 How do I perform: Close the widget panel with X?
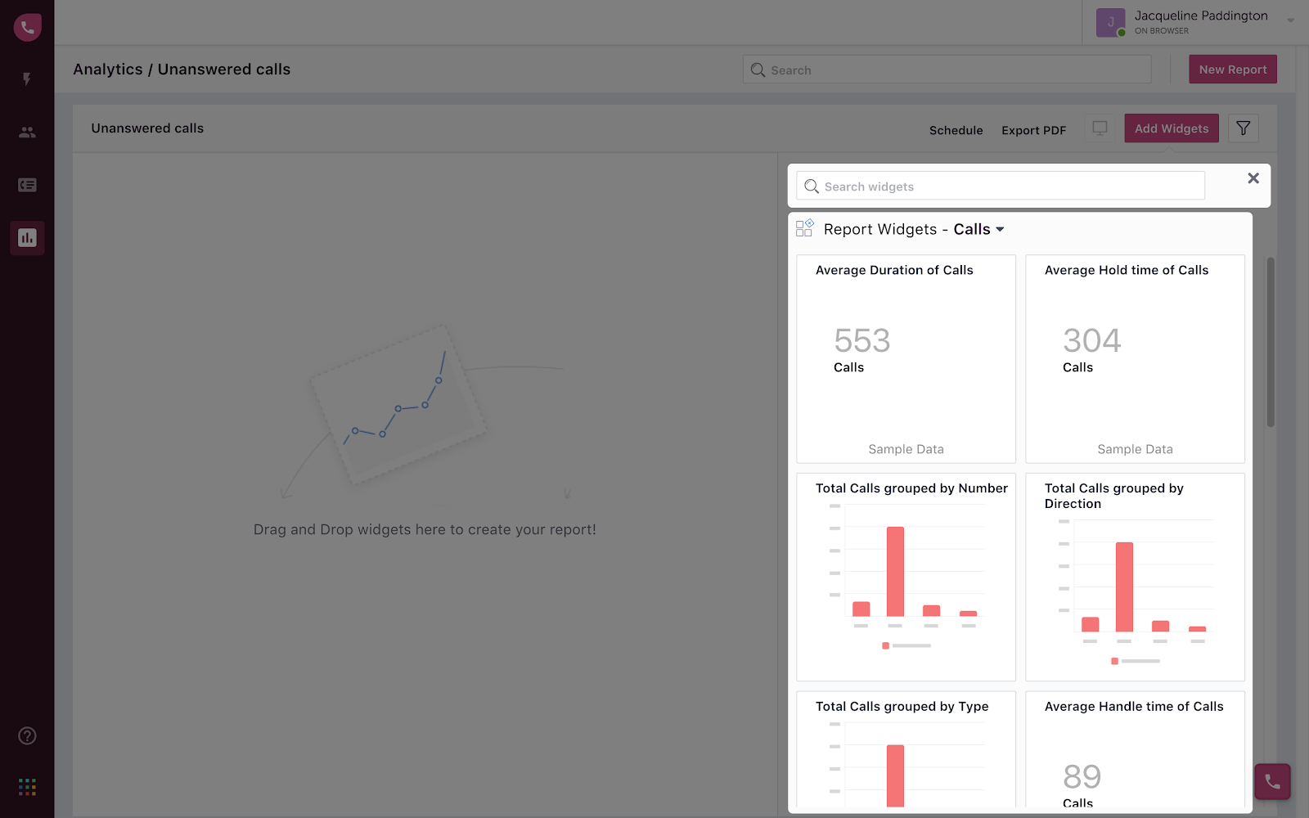point(1253,178)
